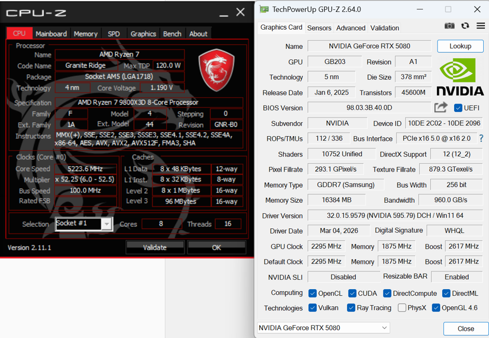Click the BIOS export share icon
The height and width of the screenshot is (338, 489).
441,108
